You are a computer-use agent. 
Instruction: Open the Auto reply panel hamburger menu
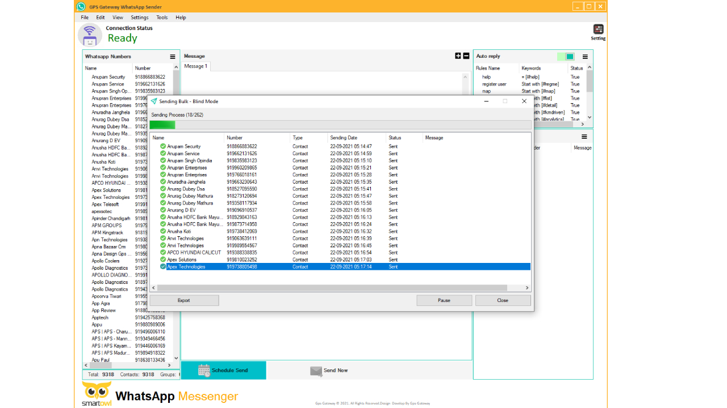click(x=584, y=56)
